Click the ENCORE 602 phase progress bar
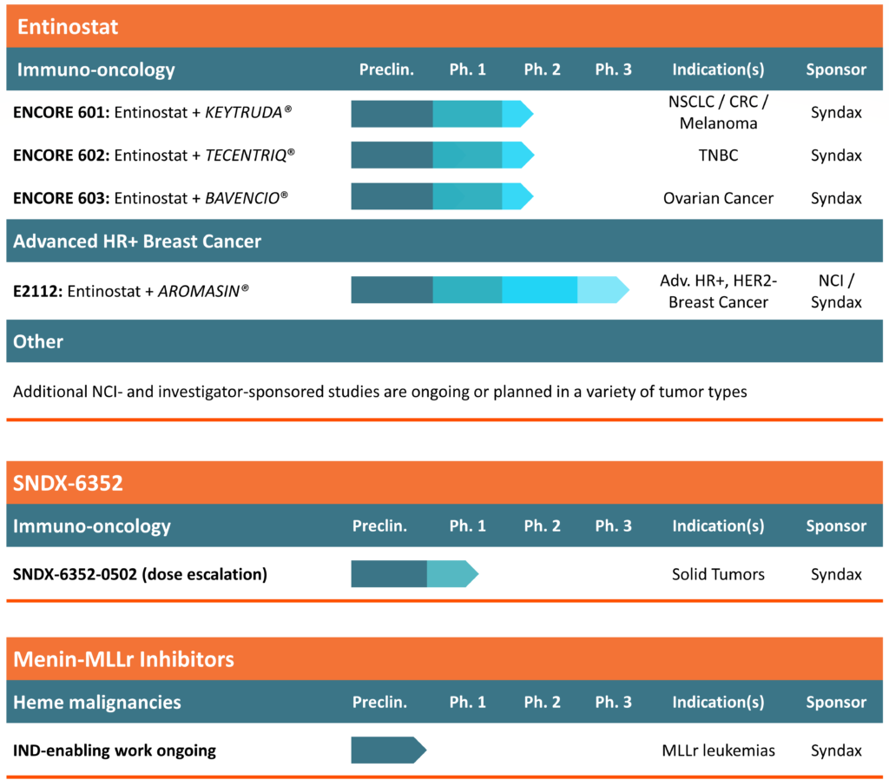The image size is (889, 780). (x=442, y=155)
